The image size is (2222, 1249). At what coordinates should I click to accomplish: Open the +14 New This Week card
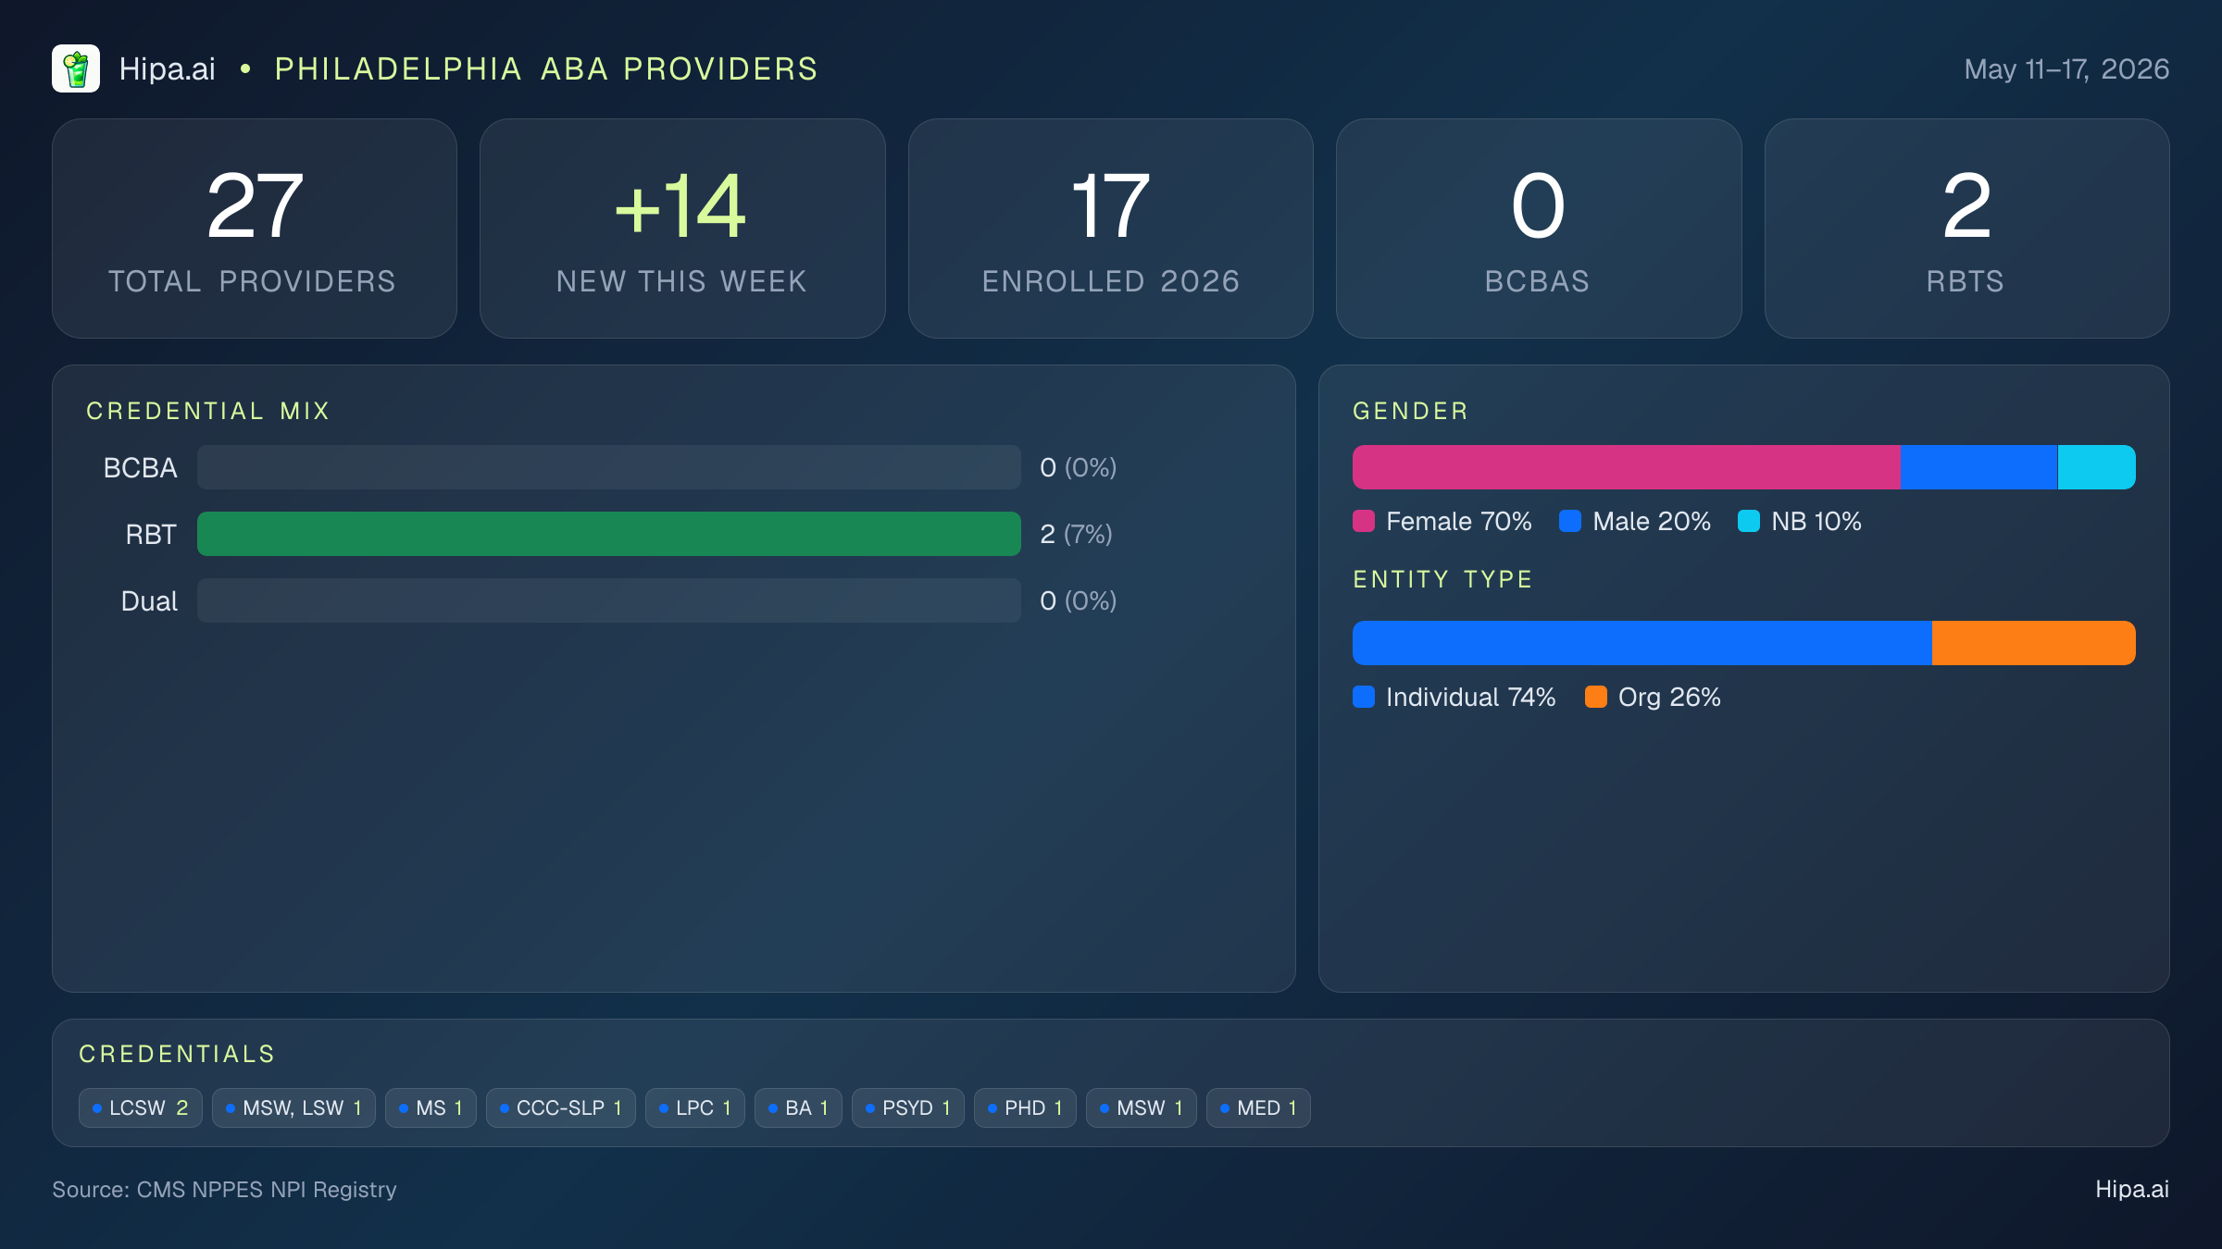pyautogui.click(x=682, y=229)
